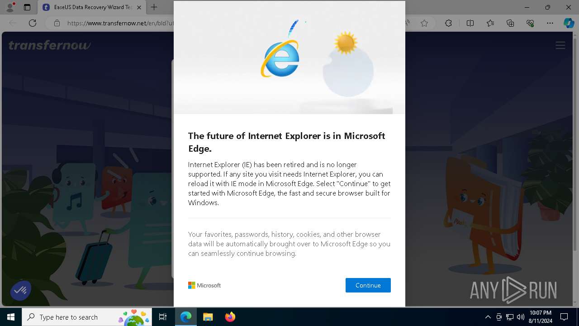The width and height of the screenshot is (579, 326).
Task: Open the Collections panel
Action: click(510, 23)
